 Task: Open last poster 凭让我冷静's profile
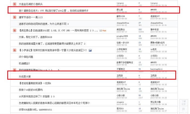point(156,102)
